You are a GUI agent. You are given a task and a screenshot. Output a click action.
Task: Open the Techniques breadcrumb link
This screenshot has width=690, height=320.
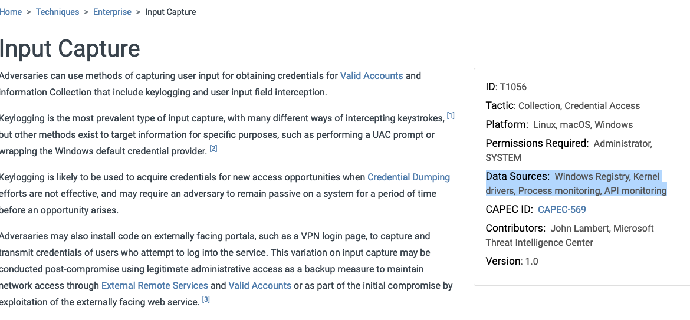(x=57, y=12)
